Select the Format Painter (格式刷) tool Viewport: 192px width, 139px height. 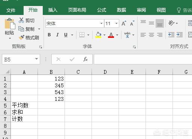(29, 37)
